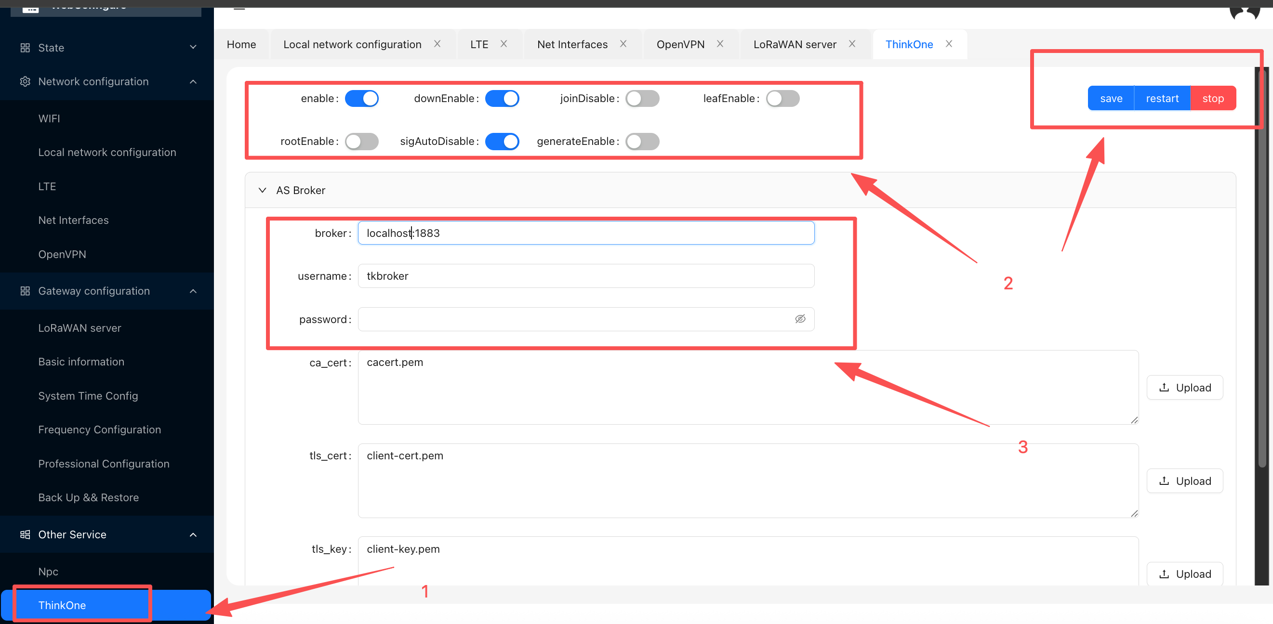Expand the State menu chevron
This screenshot has height=624, width=1273.
pyautogui.click(x=193, y=48)
